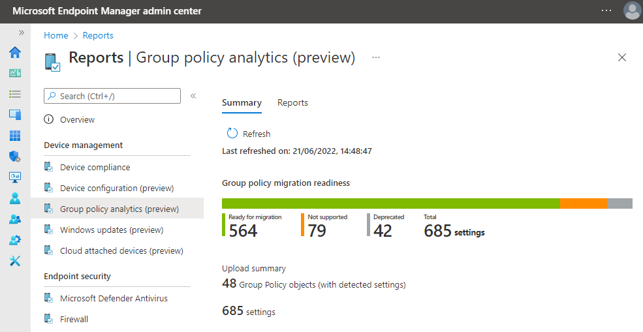Click Device compliance report icon

pos(49,167)
